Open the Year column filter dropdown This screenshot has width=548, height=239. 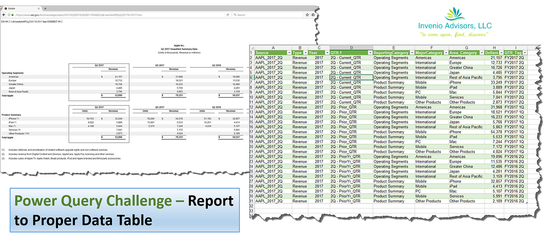click(x=327, y=53)
